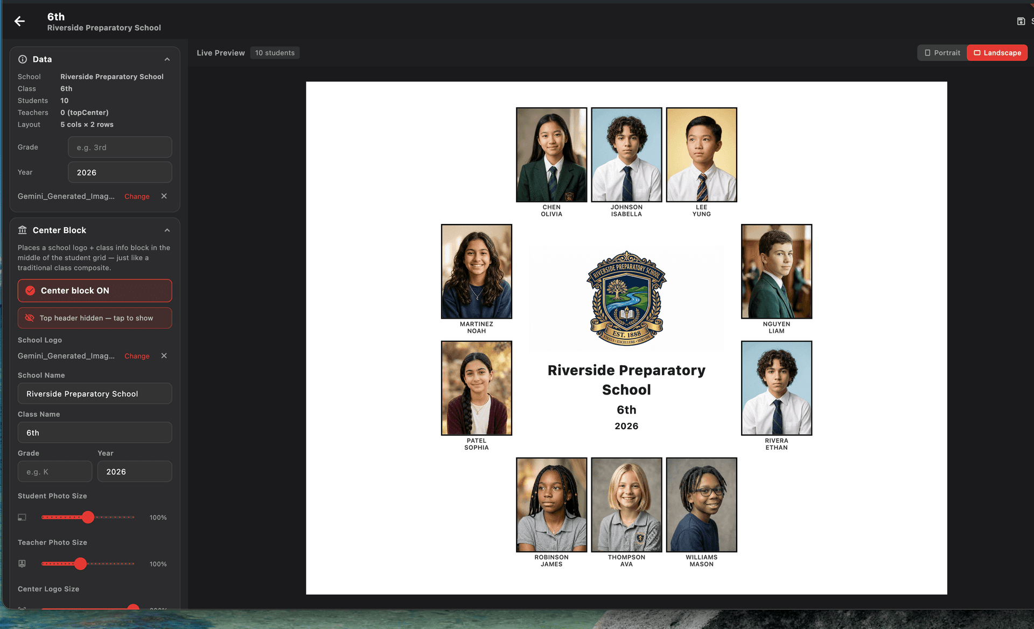
Task: Click the portrait-card icon beside Teacher Photo Size slider
Action: coord(22,564)
